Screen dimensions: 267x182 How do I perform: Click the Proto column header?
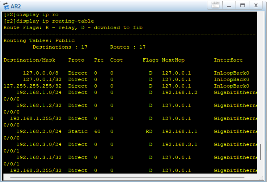pos(76,60)
